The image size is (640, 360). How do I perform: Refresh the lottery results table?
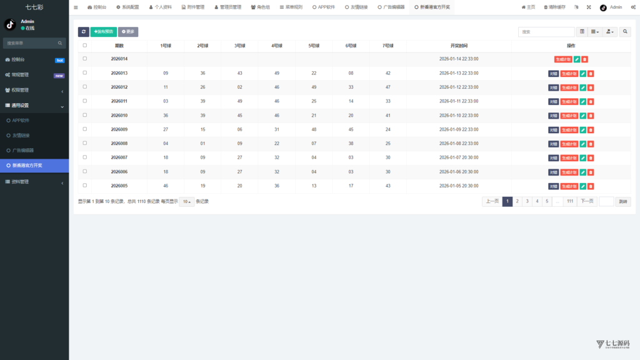[83, 31]
